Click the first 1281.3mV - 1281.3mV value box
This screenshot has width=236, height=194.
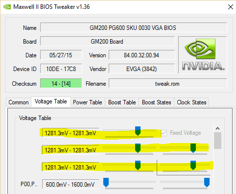point(71,133)
